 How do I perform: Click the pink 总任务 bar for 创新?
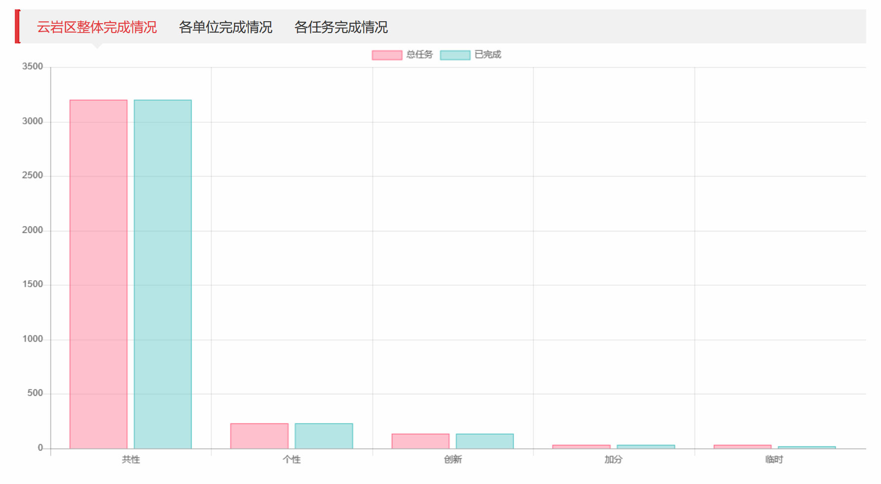421,441
